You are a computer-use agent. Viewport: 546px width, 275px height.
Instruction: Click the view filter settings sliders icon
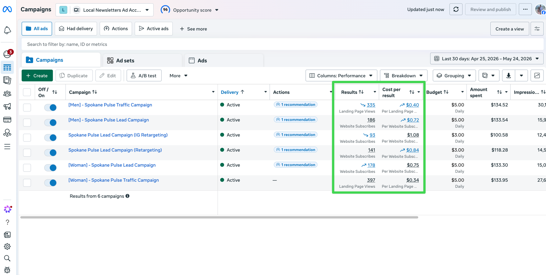pyautogui.click(x=537, y=29)
